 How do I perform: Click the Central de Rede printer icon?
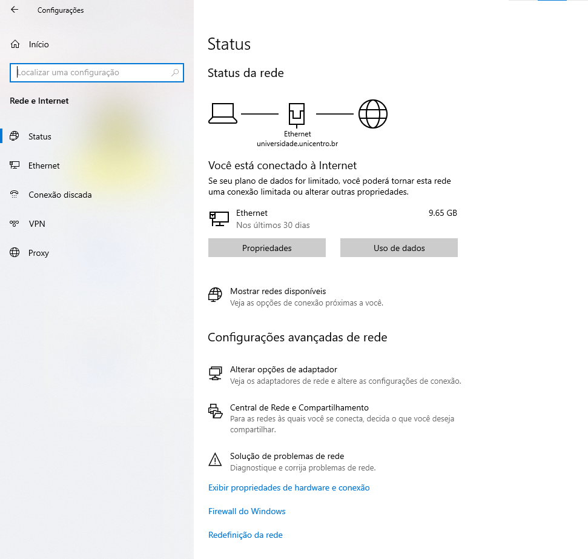coord(215,412)
